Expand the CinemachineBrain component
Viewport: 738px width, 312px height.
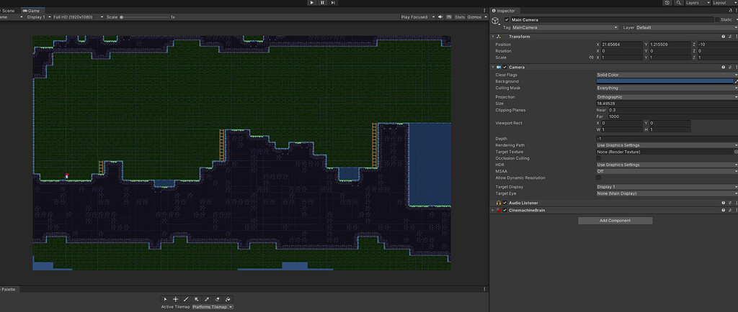tap(493, 211)
